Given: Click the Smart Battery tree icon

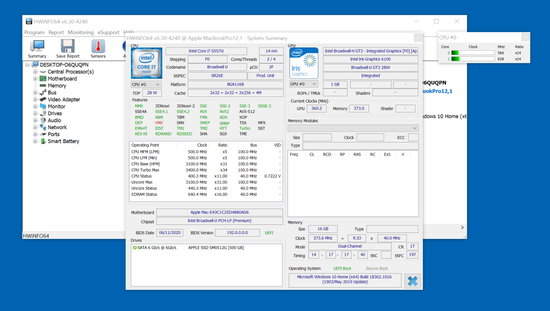Looking at the screenshot, I should pos(43,141).
